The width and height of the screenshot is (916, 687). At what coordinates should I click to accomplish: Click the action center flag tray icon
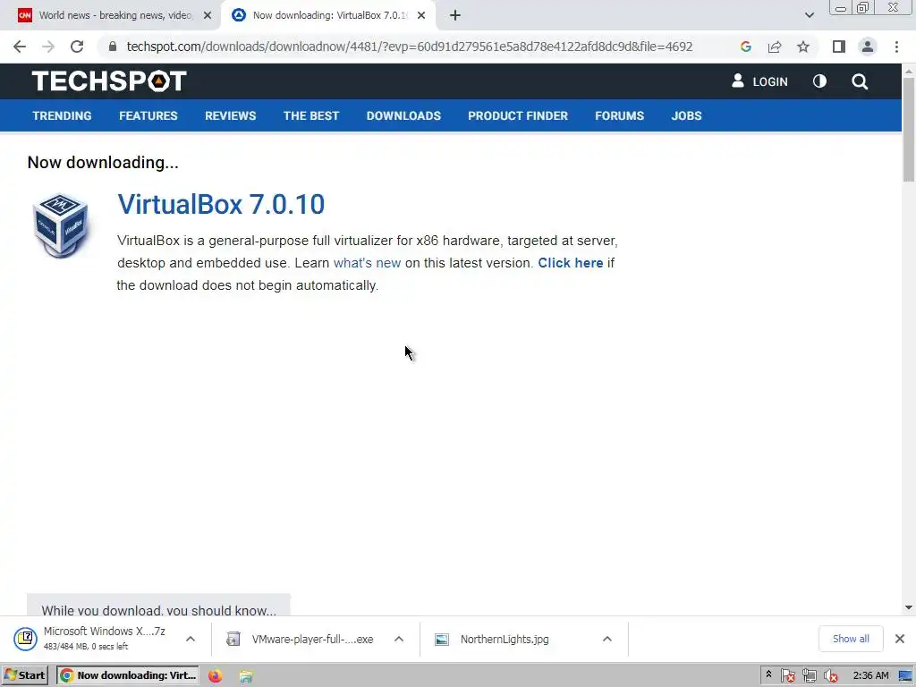pos(787,676)
